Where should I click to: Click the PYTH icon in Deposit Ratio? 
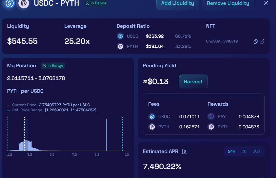click(120, 46)
